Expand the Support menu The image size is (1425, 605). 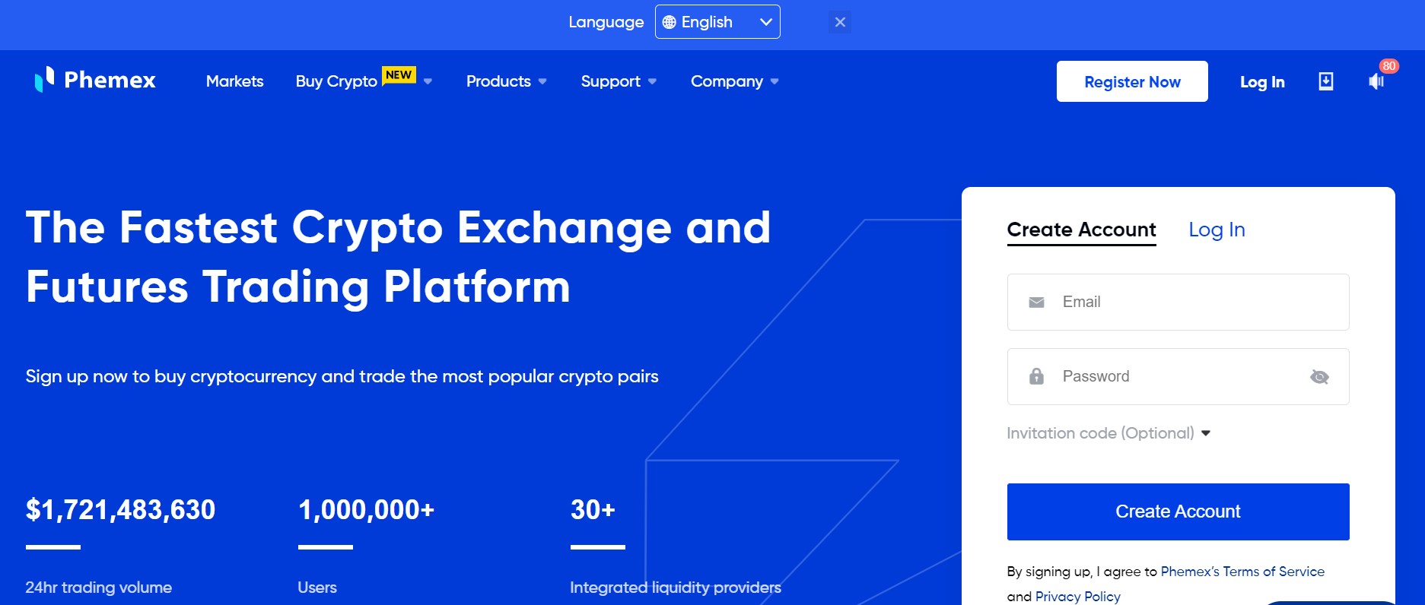(619, 81)
